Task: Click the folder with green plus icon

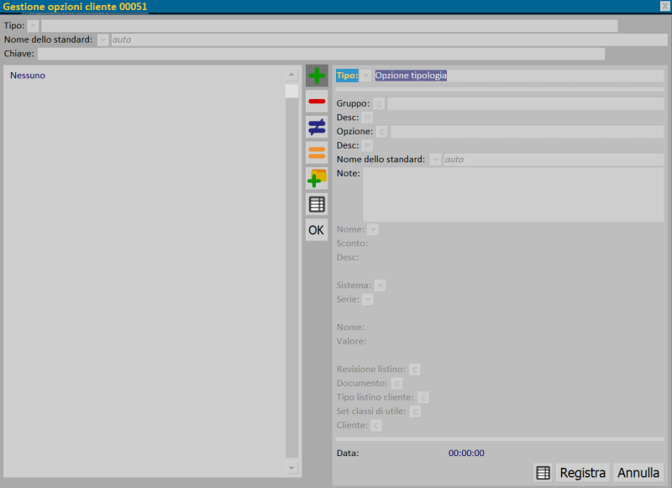Action: tap(317, 179)
